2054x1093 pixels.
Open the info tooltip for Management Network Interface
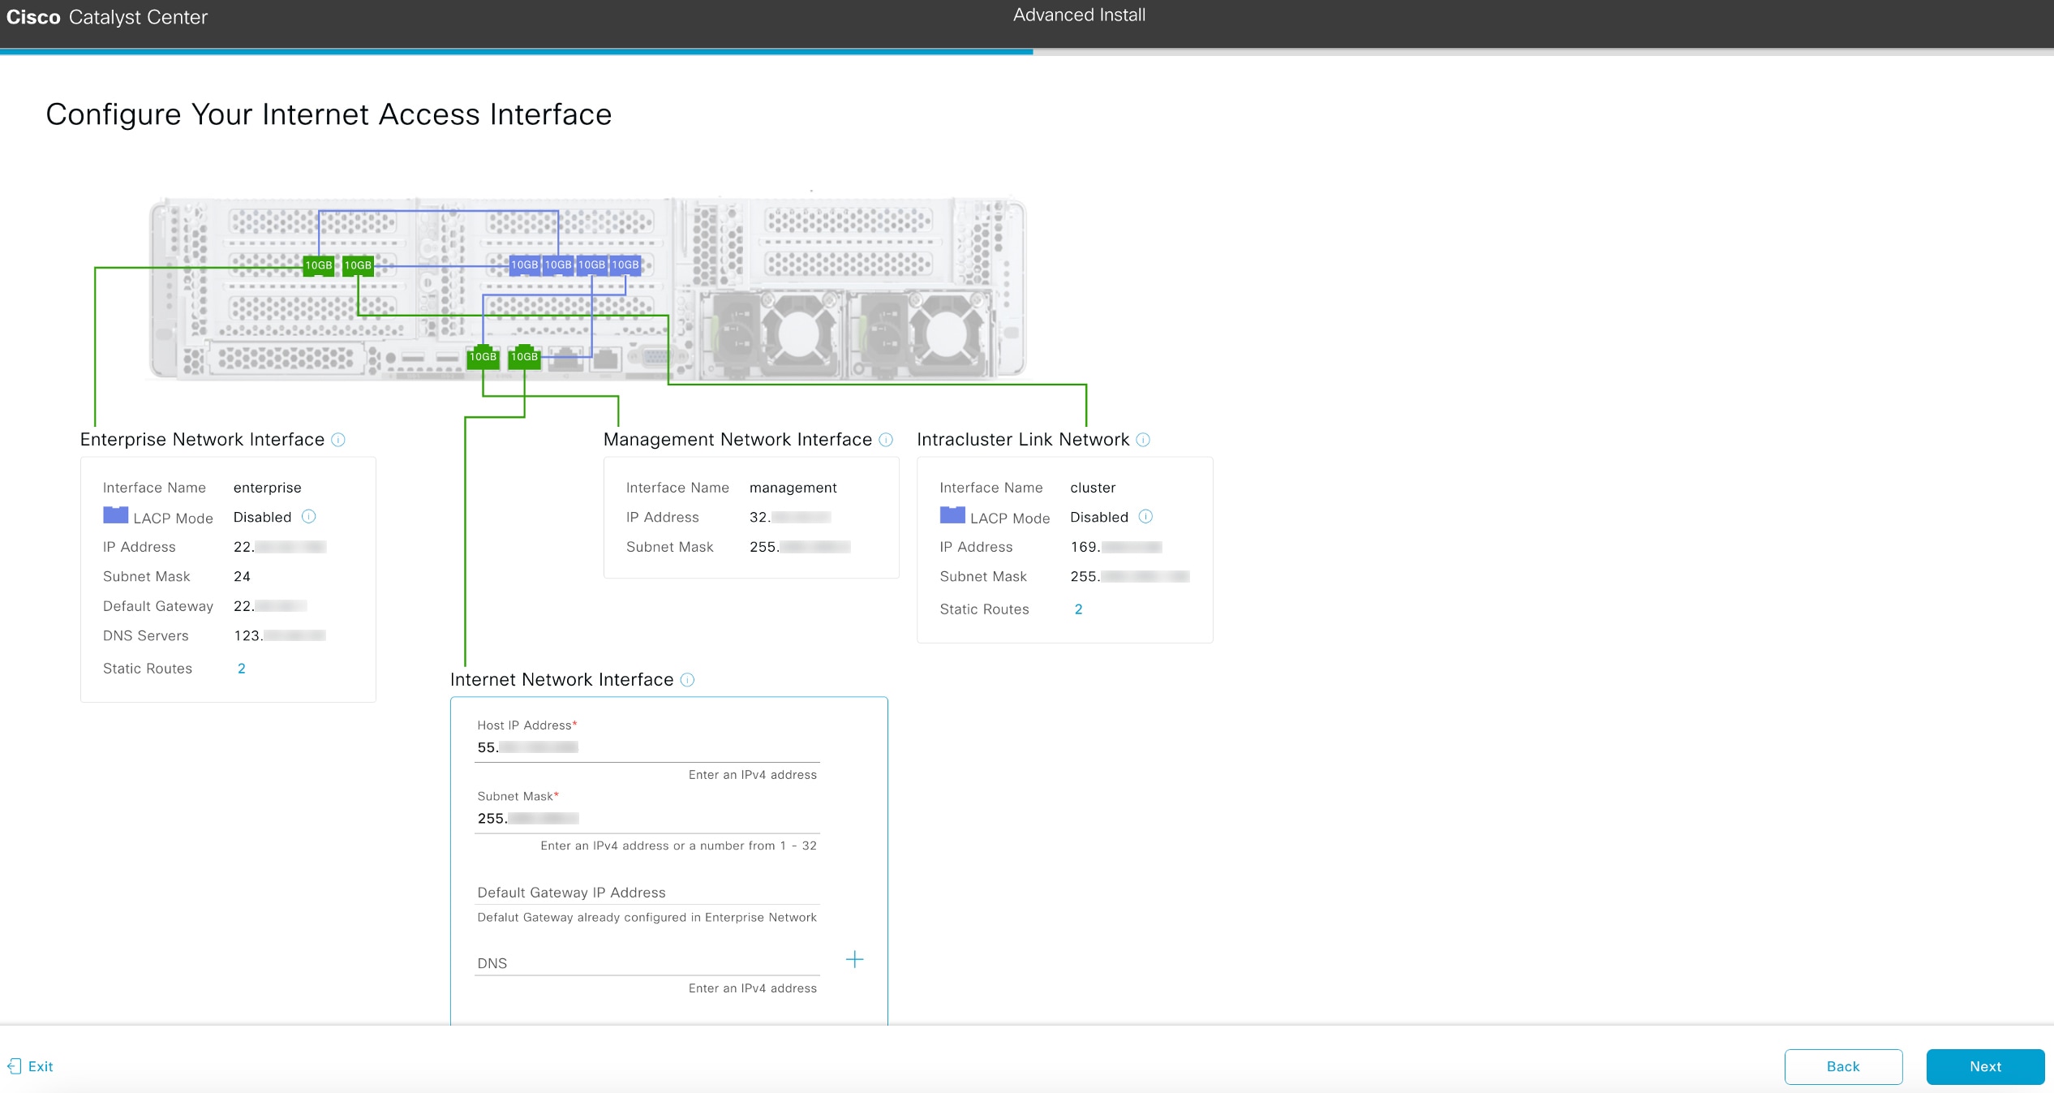[885, 440]
